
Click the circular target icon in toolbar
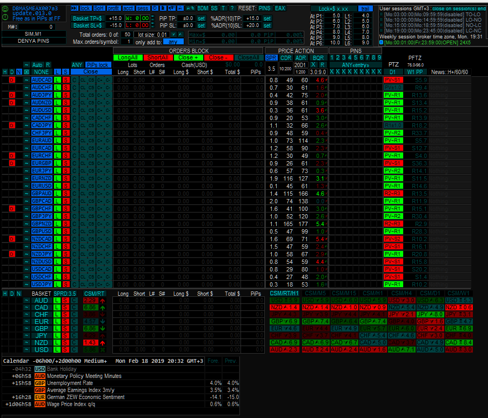[x=155, y=9]
